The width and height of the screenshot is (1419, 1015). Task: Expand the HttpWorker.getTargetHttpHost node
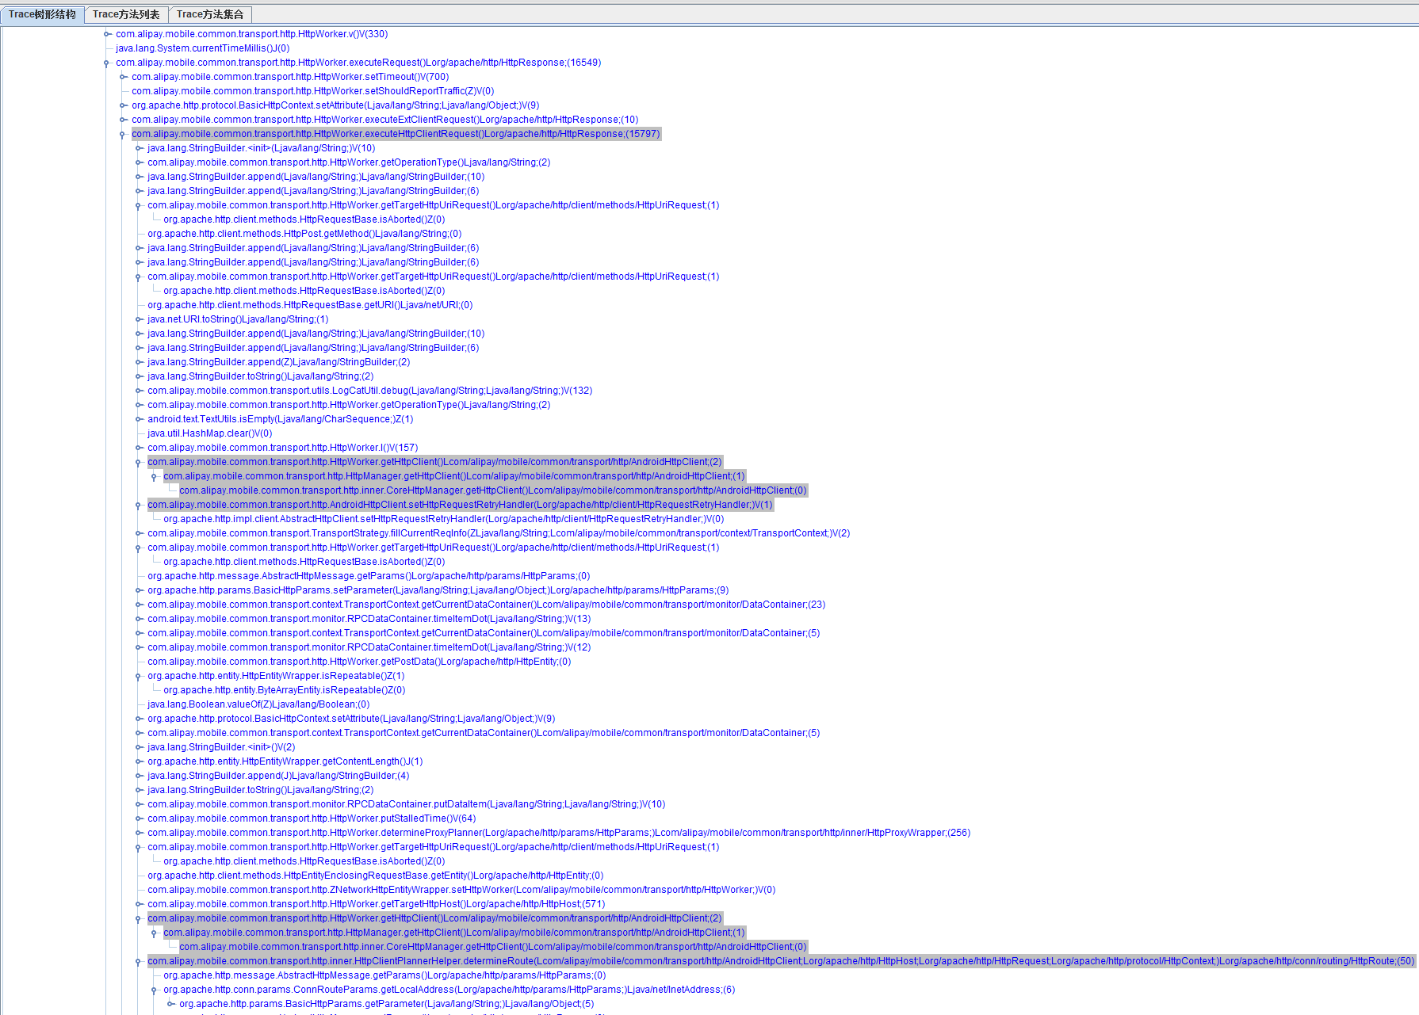[x=139, y=904]
